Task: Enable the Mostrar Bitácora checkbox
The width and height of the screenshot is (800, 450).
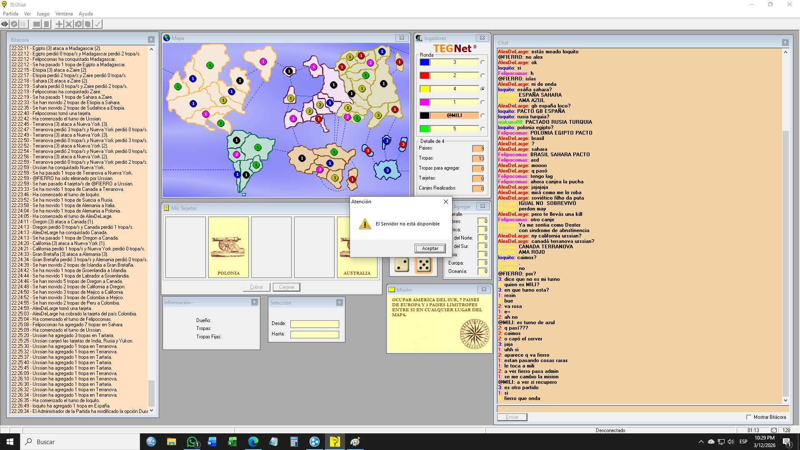Action: [x=749, y=417]
